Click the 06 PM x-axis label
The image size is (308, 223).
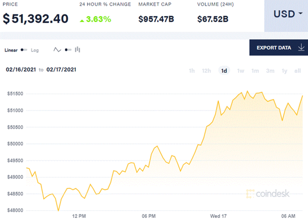[149, 216]
